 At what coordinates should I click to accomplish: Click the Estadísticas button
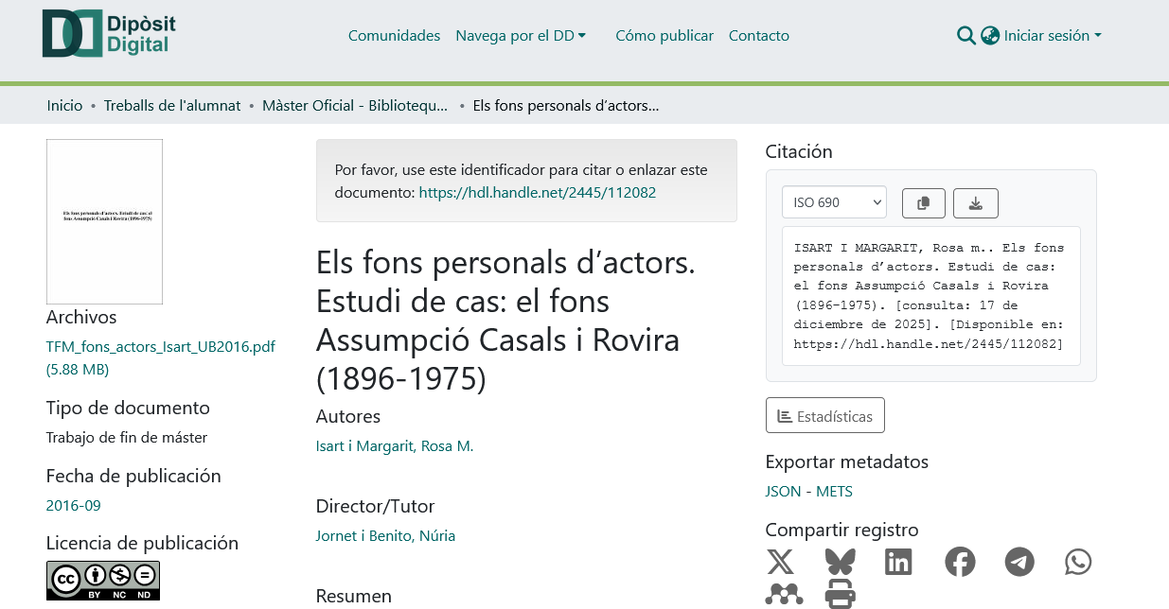coord(824,416)
